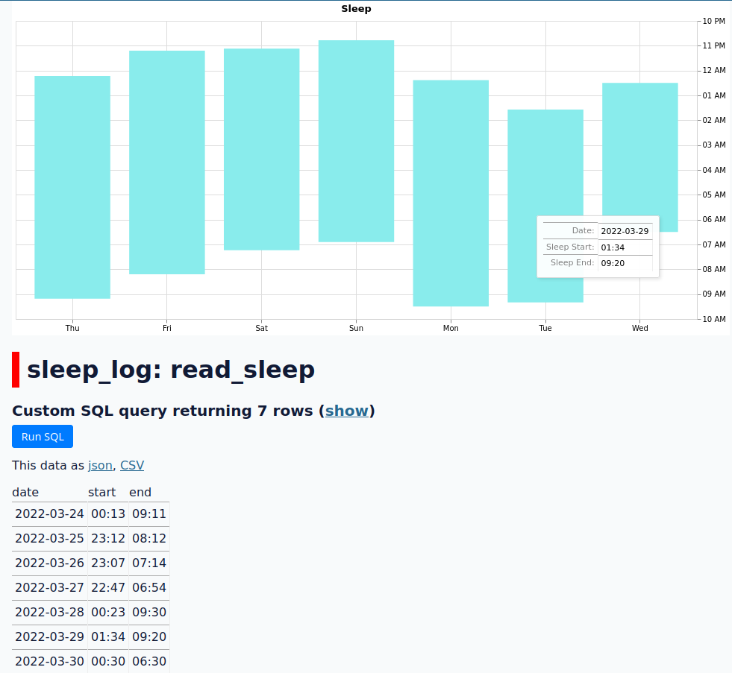The image size is (732, 673).
Task: Click the end column header
Action: pos(140,492)
